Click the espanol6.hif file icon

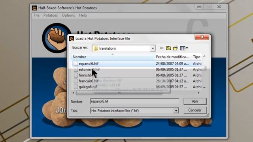(x=76, y=64)
